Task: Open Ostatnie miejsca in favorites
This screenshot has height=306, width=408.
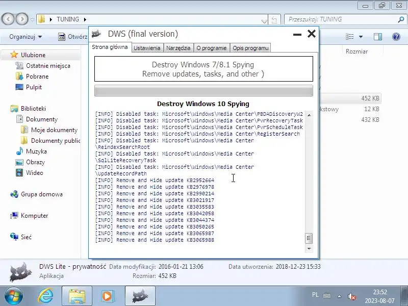Action: click(x=48, y=66)
